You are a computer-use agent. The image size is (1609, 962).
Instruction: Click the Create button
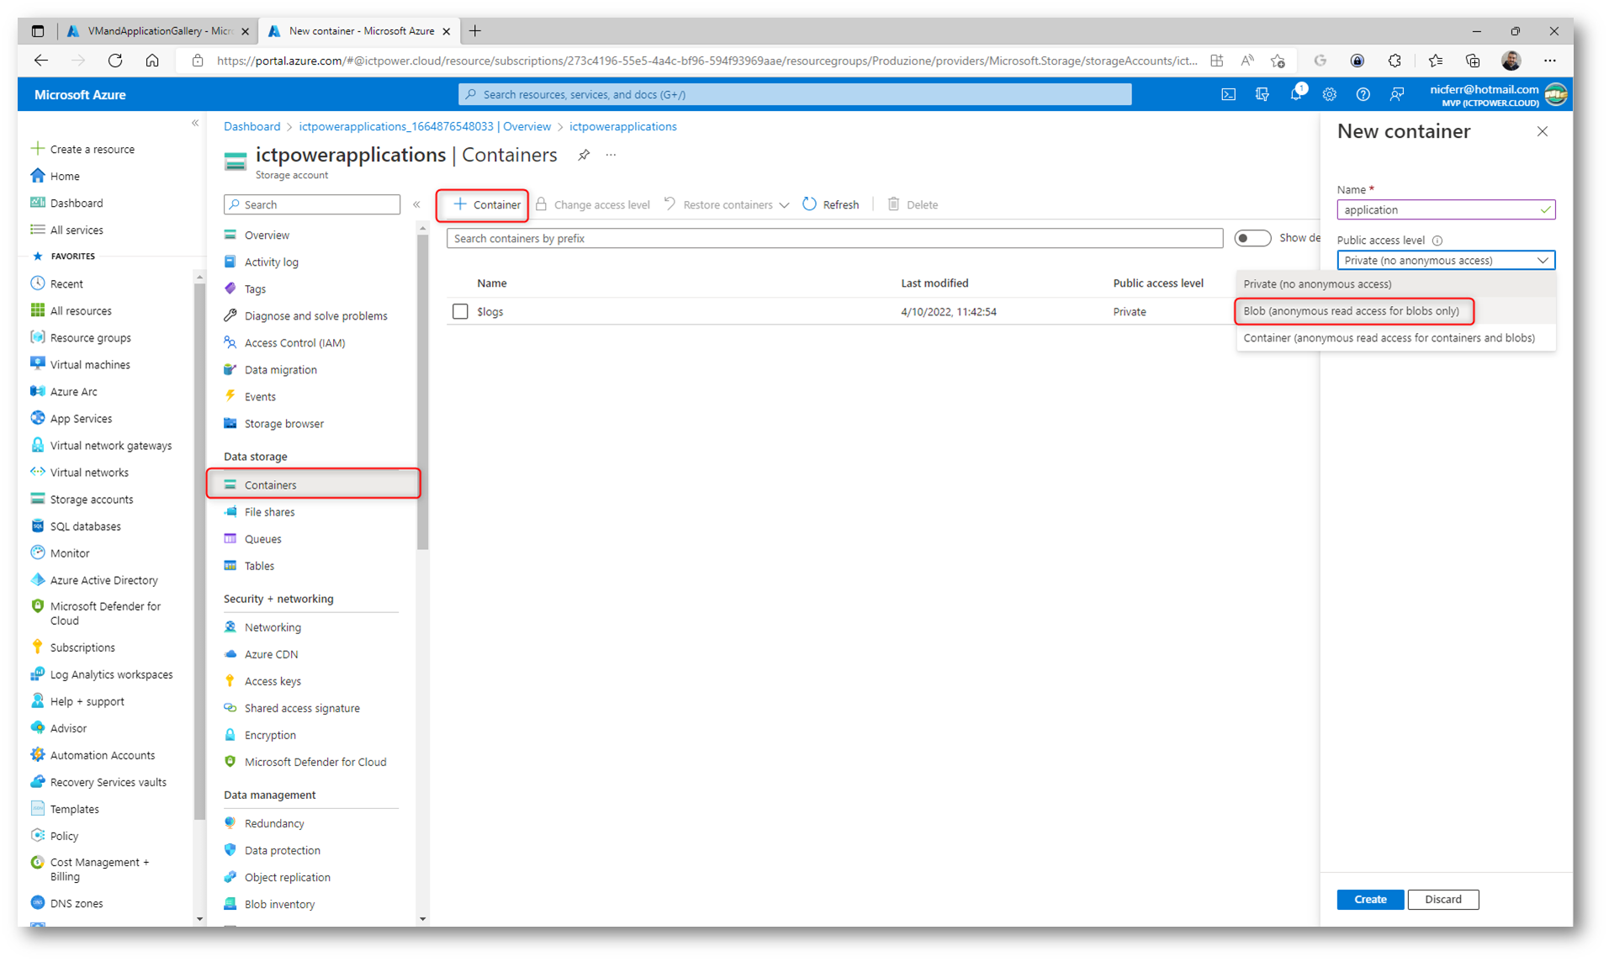pyautogui.click(x=1369, y=899)
